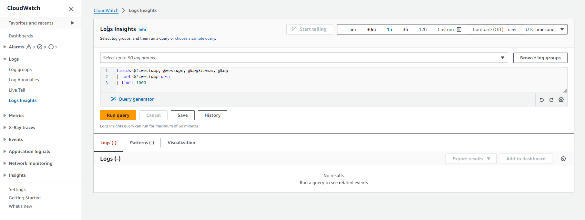Open Getting Started in the sidebar
Image resolution: width=585 pixels, height=220 pixels.
click(25, 198)
